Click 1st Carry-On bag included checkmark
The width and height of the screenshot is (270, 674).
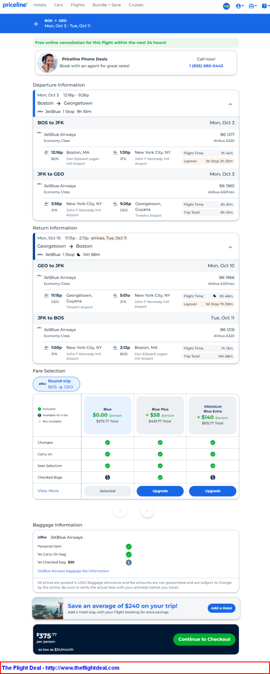(129, 554)
